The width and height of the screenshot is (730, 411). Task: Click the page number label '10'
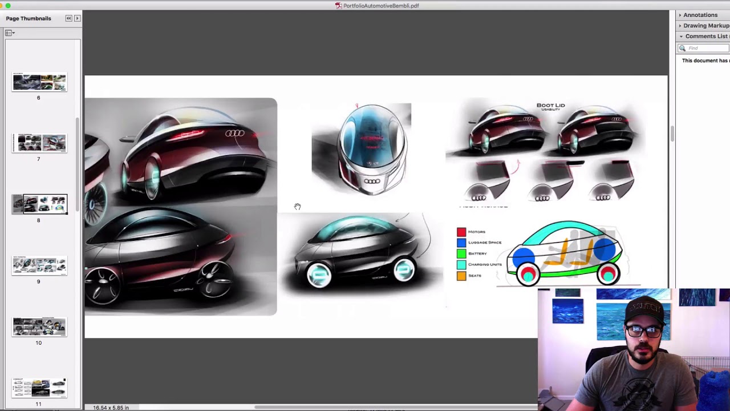[x=39, y=342]
